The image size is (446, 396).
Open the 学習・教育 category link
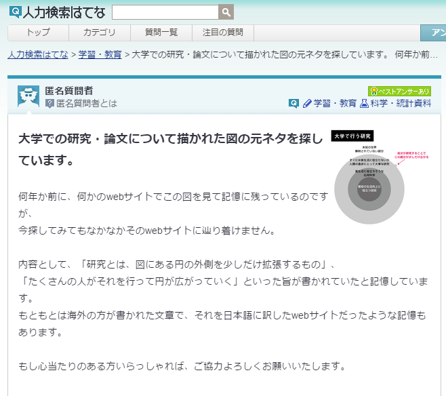click(335, 103)
